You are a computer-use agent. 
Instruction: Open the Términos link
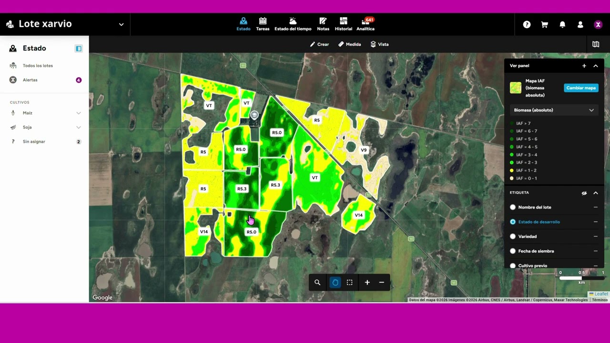600,300
